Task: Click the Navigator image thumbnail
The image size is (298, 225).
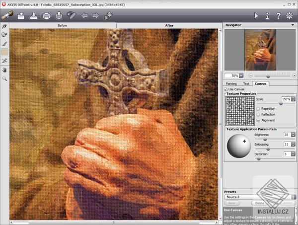Action: (x=260, y=50)
